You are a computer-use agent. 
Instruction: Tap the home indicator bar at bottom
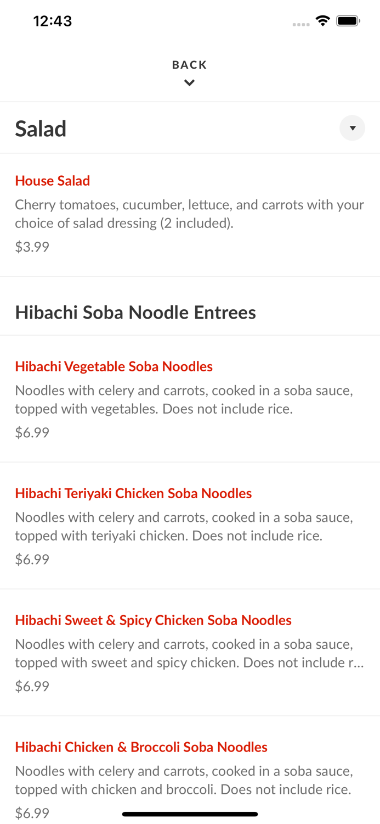tap(190, 814)
